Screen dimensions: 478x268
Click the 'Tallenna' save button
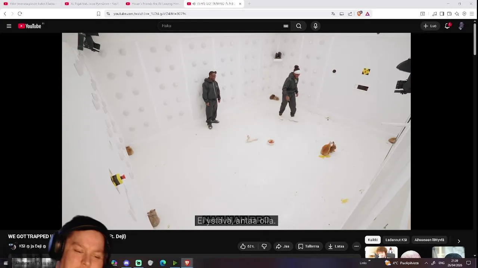tap(308, 246)
